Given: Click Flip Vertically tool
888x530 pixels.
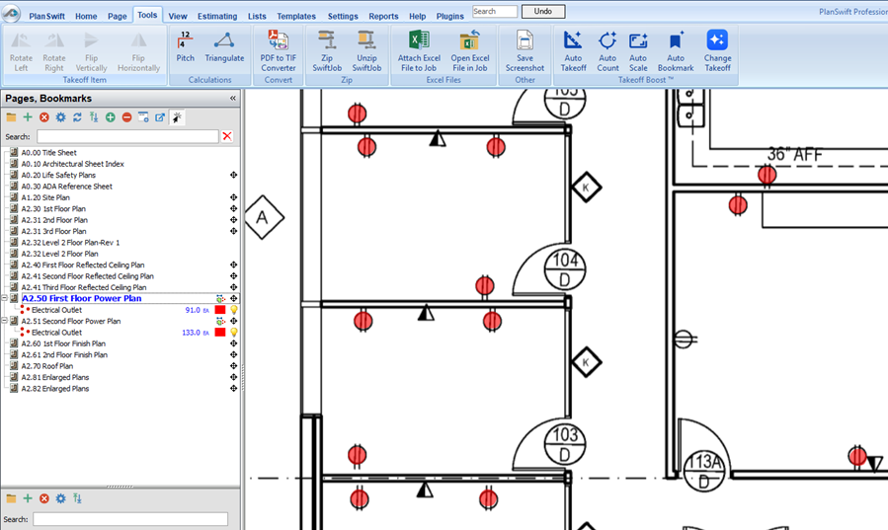Looking at the screenshot, I should click(x=91, y=51).
